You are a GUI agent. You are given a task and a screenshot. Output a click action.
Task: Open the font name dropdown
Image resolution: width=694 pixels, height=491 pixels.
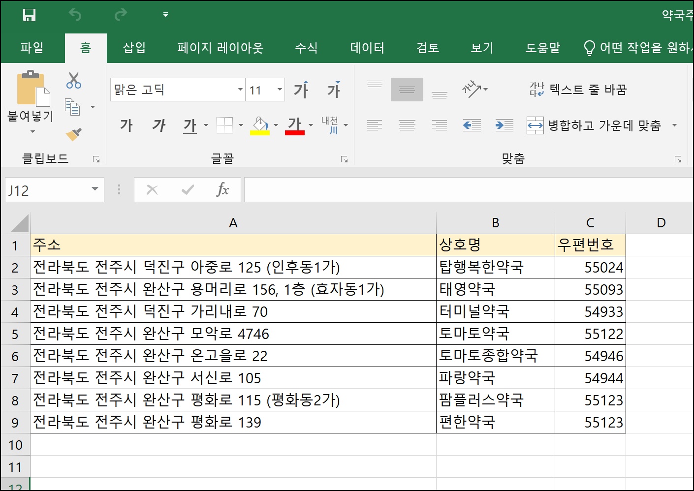pyautogui.click(x=240, y=90)
